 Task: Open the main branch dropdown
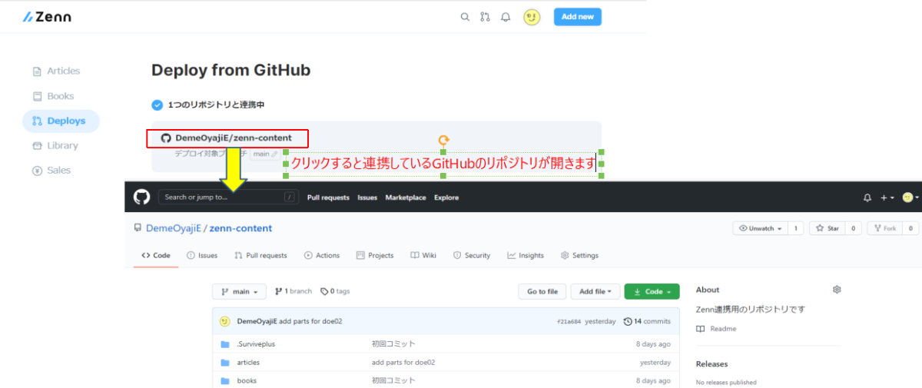(239, 292)
